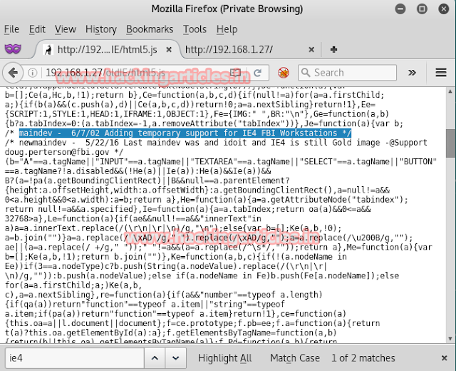Click the scrollbar up arrow
Image resolution: width=456 pixels, height=371 pixels.
pos(450,91)
